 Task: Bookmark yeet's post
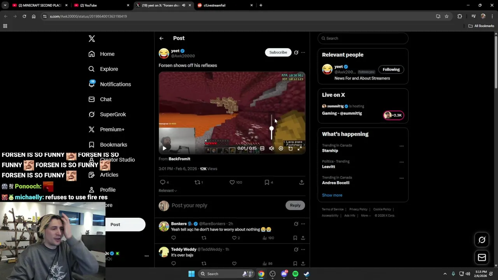[268, 182]
